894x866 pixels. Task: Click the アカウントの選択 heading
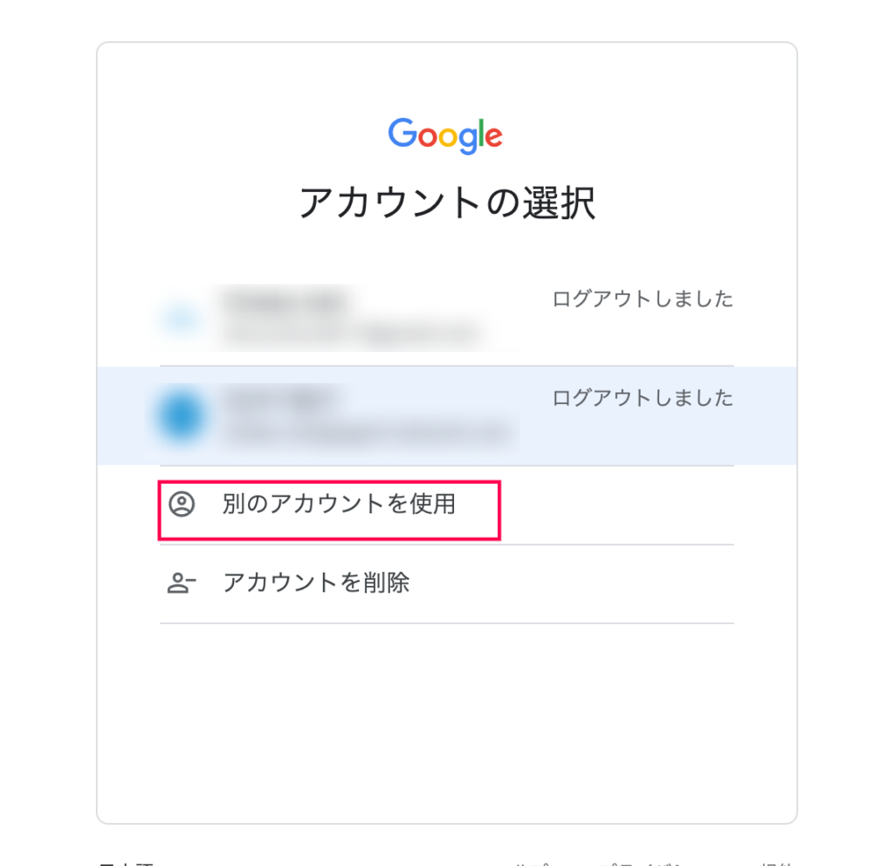pos(447,203)
